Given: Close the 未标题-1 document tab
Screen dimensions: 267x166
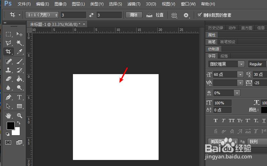Looking at the screenshot, I should point(84,24).
